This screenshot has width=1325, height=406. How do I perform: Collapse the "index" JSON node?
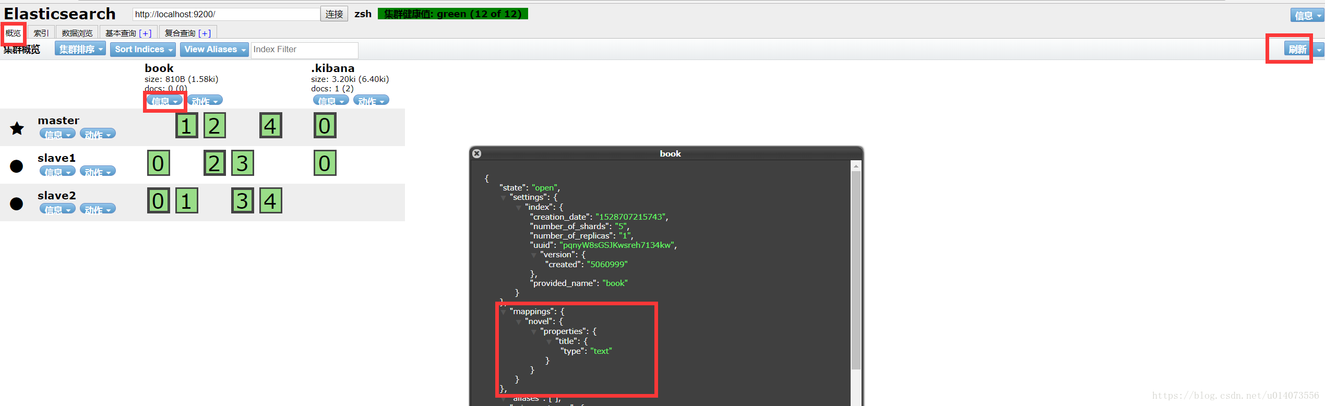pos(519,208)
